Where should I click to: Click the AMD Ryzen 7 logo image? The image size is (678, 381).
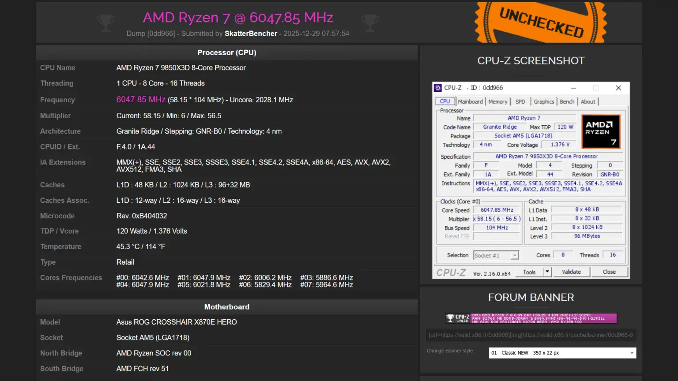pos(601,131)
